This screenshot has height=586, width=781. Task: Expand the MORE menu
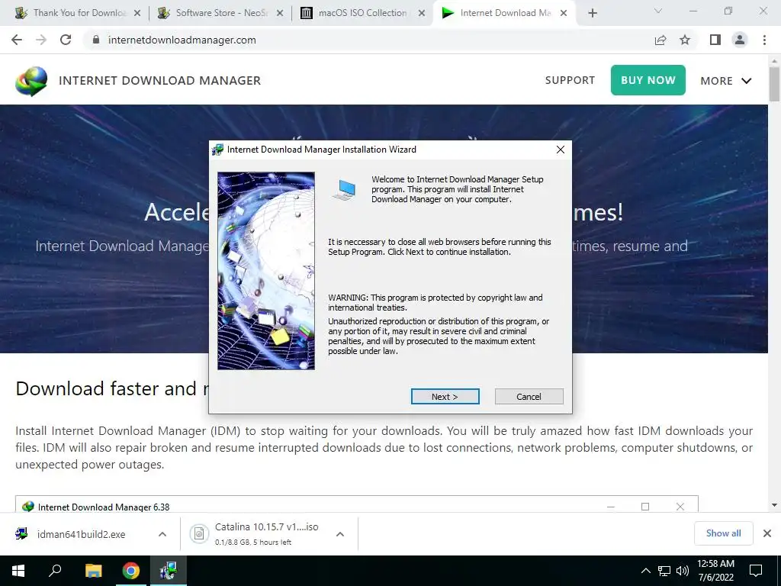point(726,81)
